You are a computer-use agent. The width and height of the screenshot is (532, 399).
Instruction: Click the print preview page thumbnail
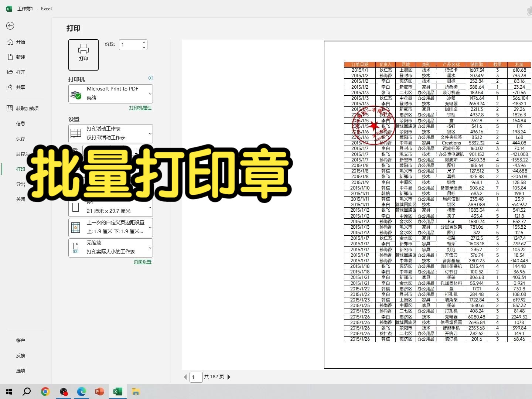(428, 205)
